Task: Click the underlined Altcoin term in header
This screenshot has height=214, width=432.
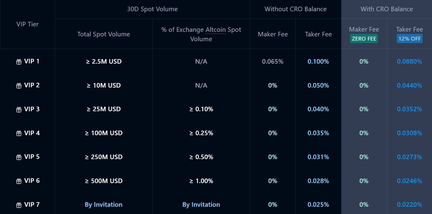Action: (x=216, y=30)
